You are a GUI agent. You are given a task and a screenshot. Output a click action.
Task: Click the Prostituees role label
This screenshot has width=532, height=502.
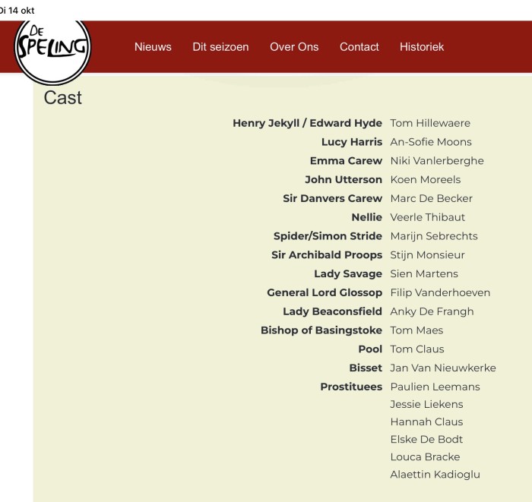point(350,387)
